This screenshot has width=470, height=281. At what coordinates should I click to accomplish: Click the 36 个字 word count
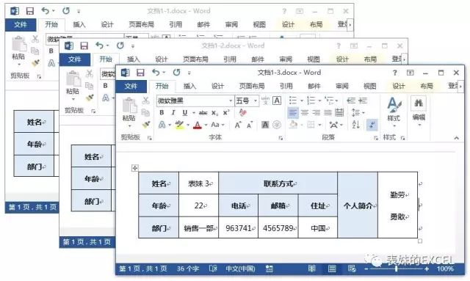click(x=188, y=269)
